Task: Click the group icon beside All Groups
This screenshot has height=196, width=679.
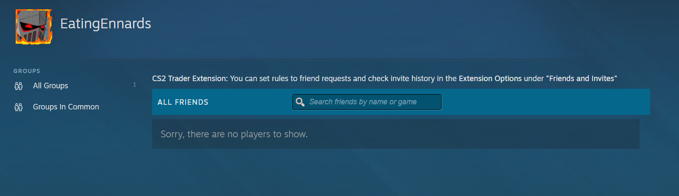Action: click(x=19, y=86)
